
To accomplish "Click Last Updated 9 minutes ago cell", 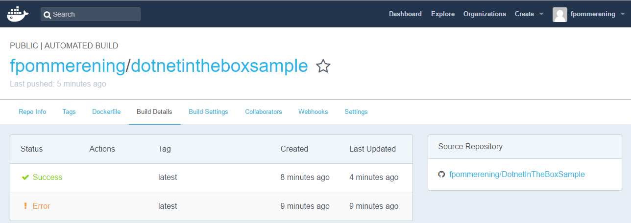I will [374, 206].
